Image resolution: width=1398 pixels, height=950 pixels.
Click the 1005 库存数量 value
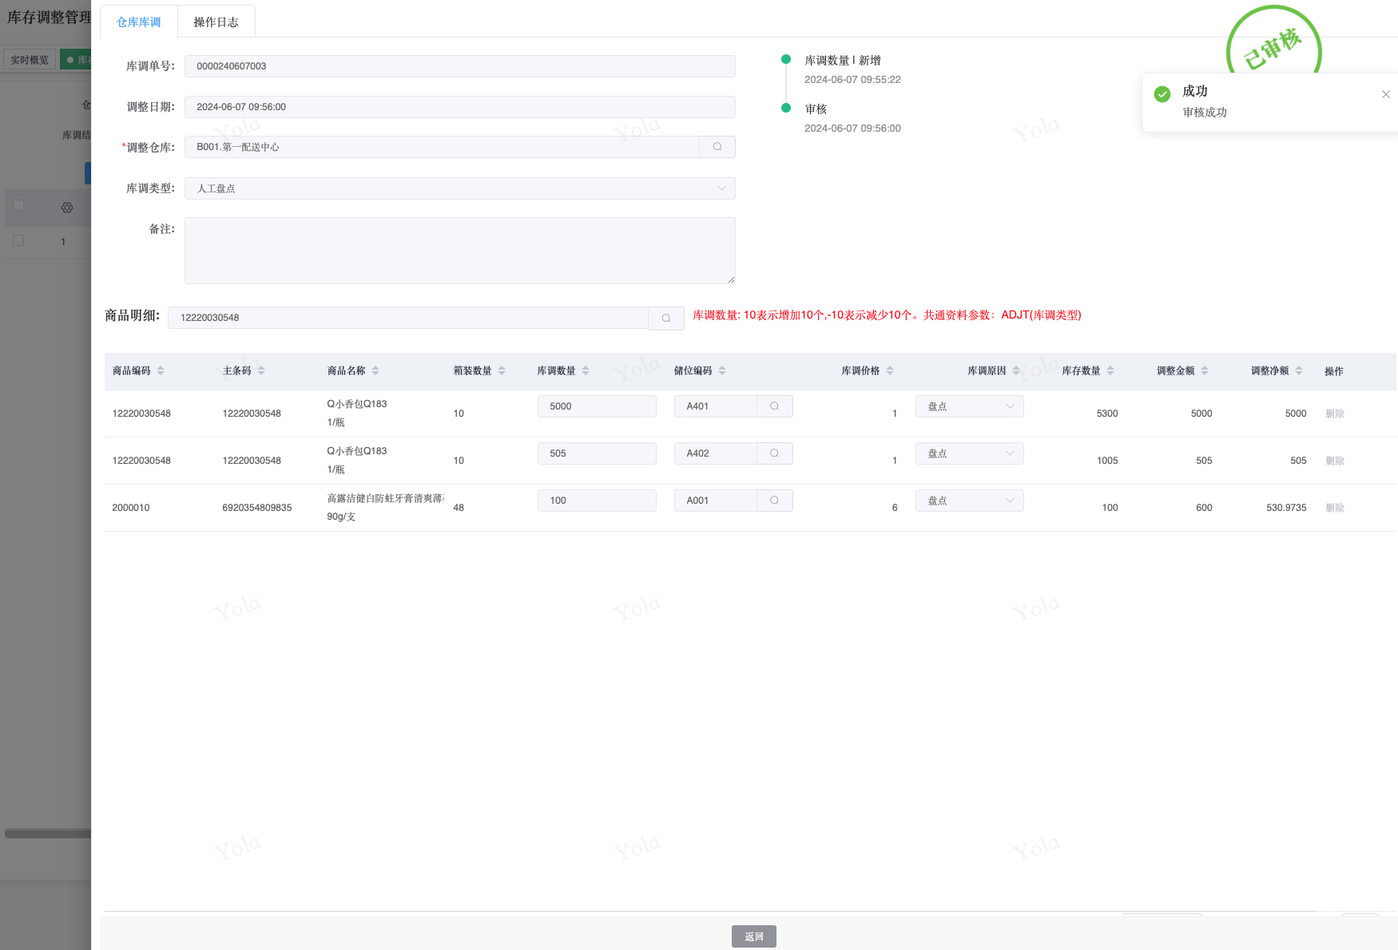(1107, 461)
